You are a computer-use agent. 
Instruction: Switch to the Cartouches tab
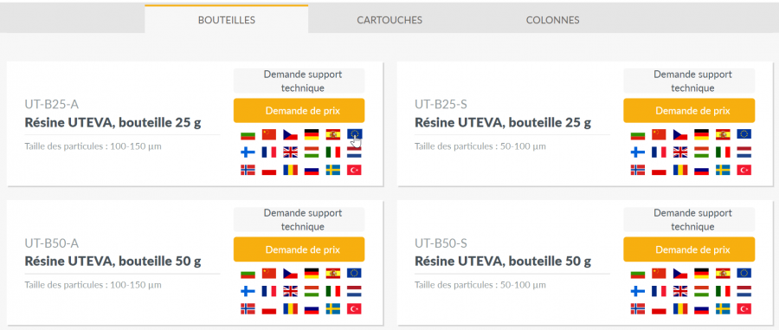pyautogui.click(x=389, y=21)
